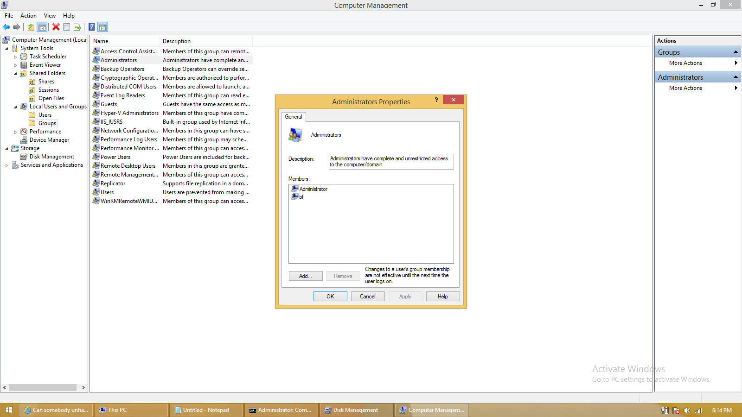Click the Export List toolbar icon
The width and height of the screenshot is (742, 417).
click(77, 27)
